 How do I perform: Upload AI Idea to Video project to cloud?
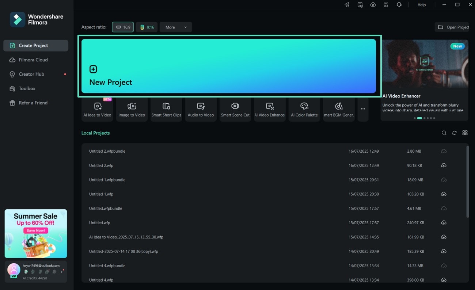click(444, 237)
